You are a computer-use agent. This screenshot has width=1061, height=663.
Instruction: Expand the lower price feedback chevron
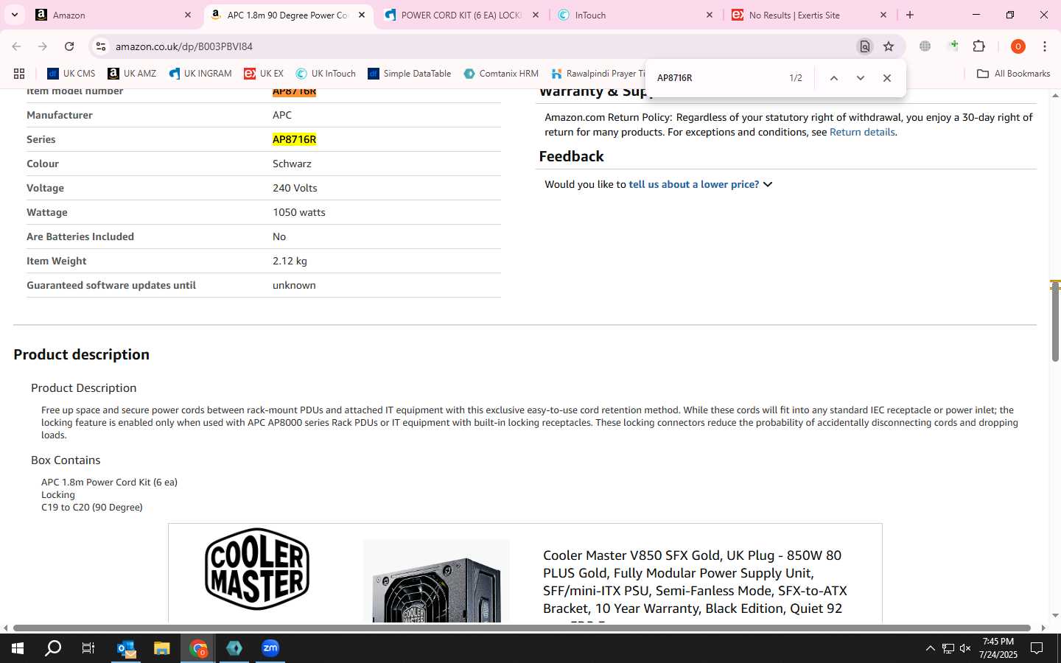(768, 184)
